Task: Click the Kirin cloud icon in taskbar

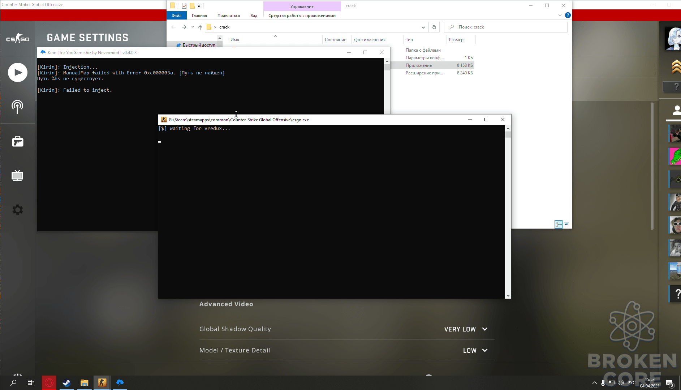Action: tap(120, 382)
